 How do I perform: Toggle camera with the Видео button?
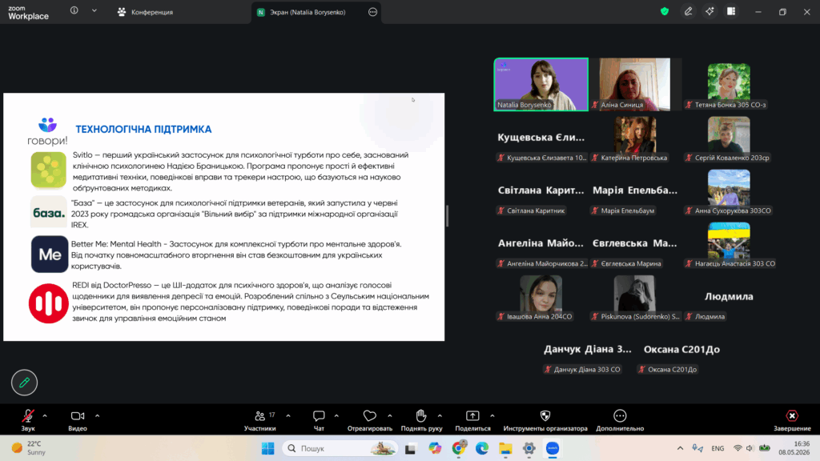78,420
